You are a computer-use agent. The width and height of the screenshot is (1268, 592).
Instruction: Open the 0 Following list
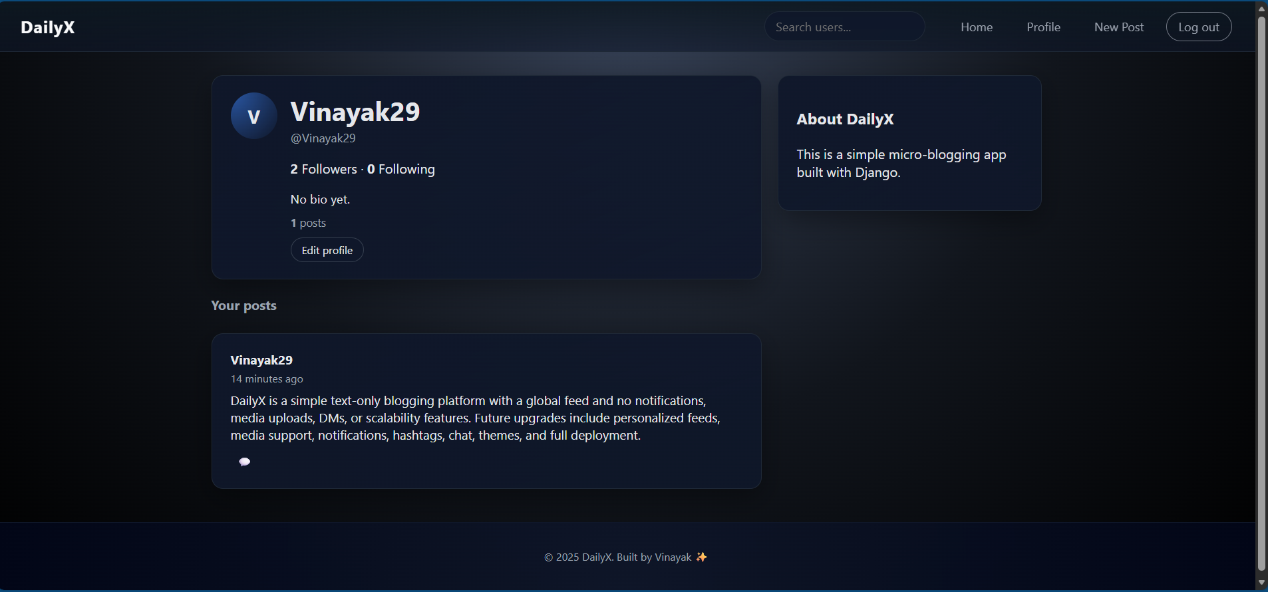401,169
